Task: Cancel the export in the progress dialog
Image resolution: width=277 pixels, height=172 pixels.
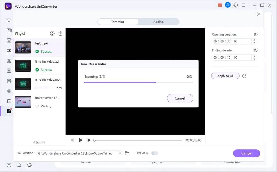Action: [x=180, y=98]
